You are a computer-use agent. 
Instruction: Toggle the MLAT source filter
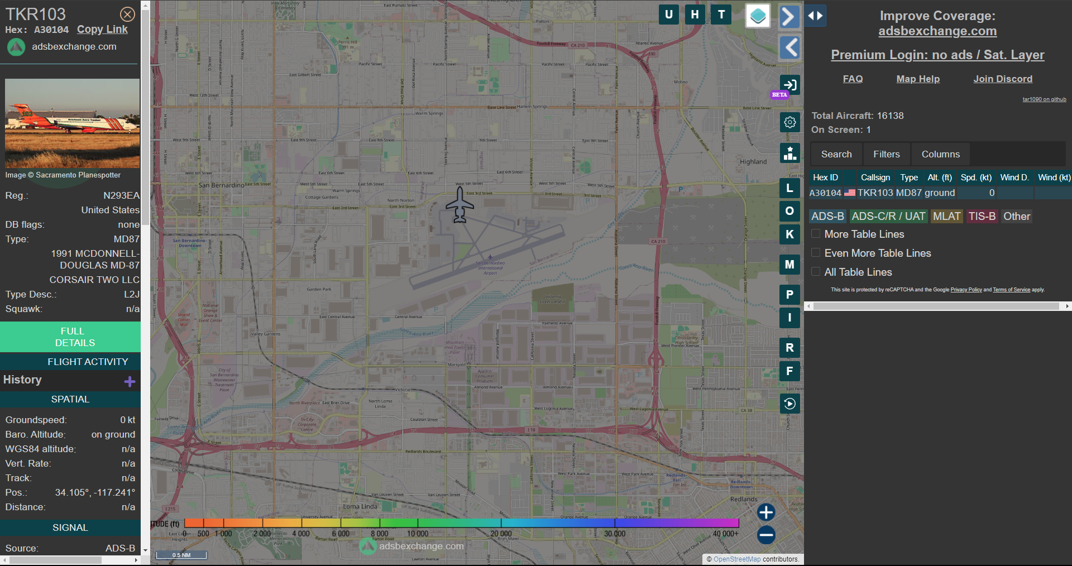[947, 216]
